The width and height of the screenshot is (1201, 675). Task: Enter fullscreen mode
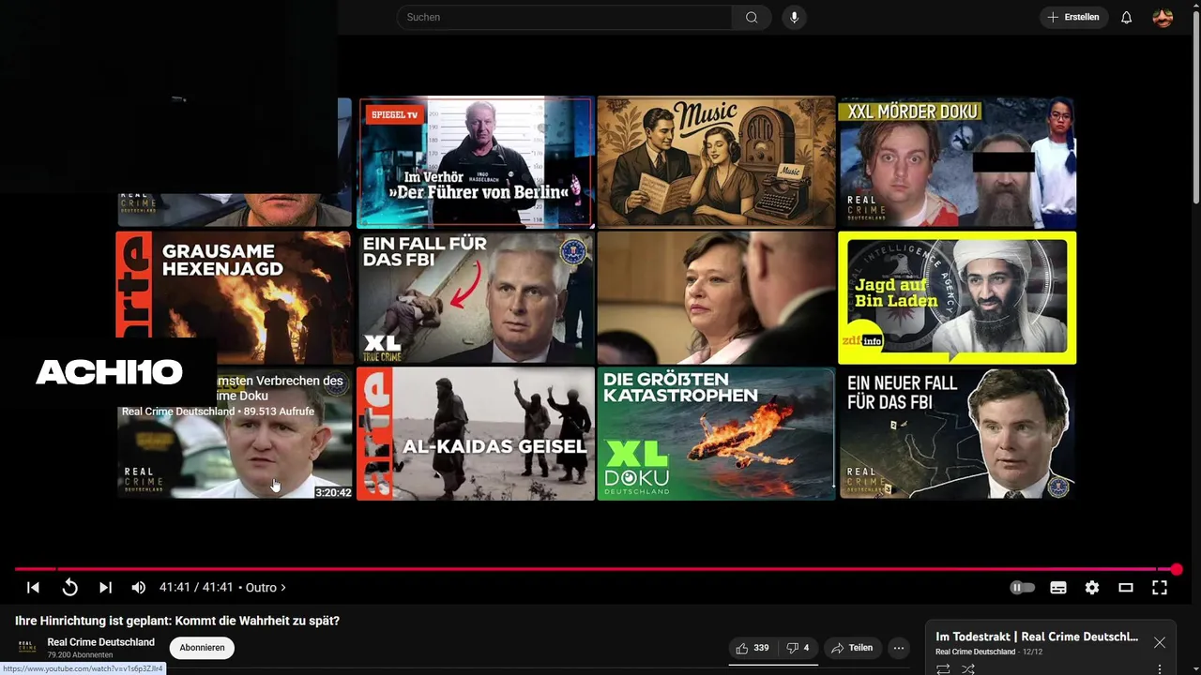(1160, 588)
